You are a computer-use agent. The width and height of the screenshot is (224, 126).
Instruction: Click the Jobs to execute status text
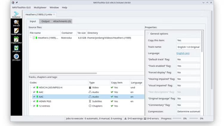(94, 119)
